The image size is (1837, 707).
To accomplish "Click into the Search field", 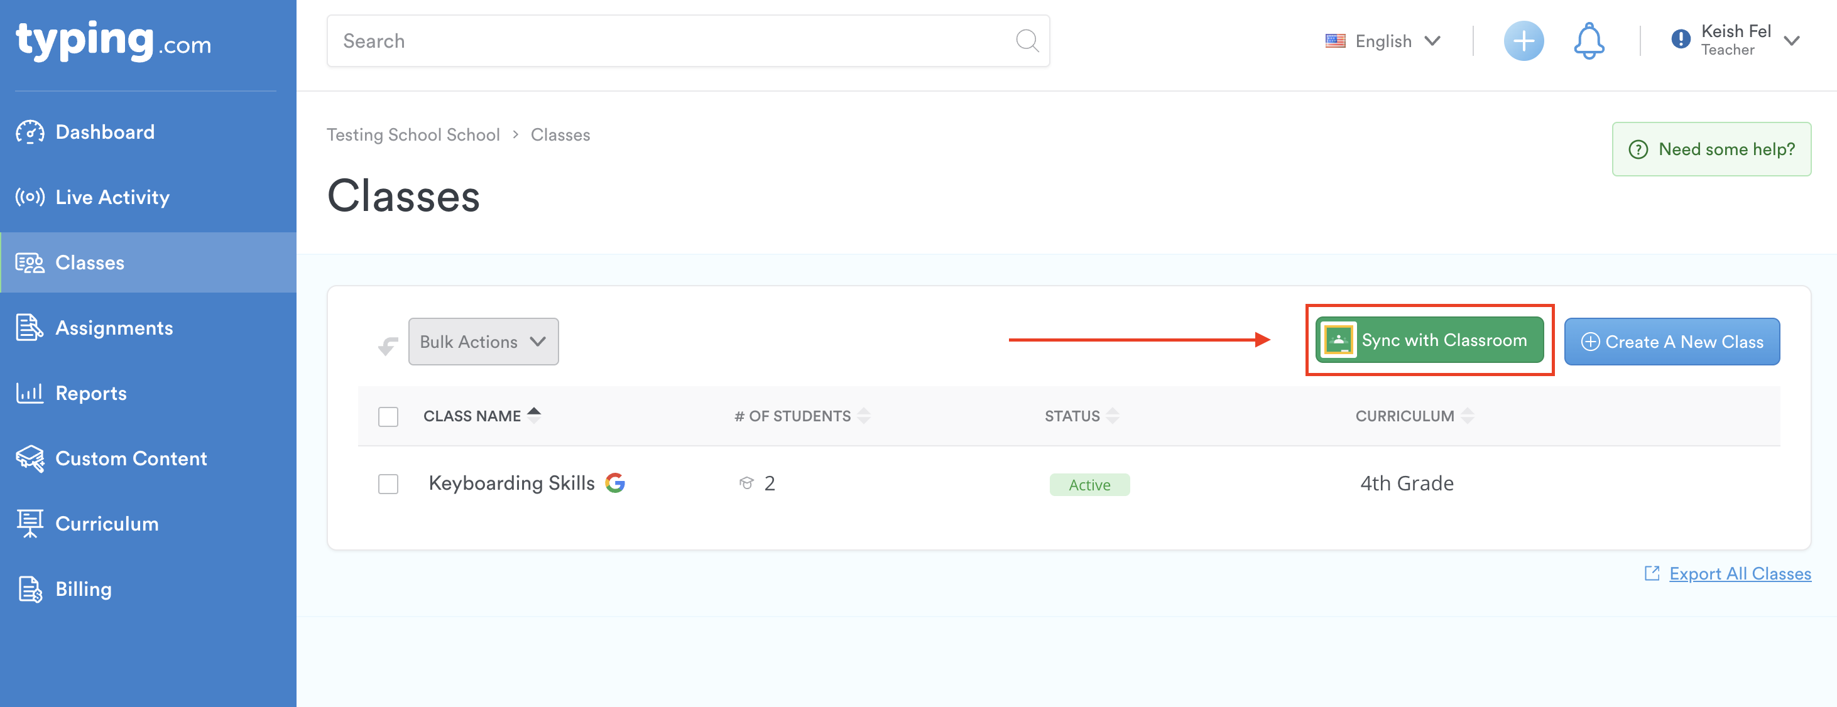I will (670, 41).
